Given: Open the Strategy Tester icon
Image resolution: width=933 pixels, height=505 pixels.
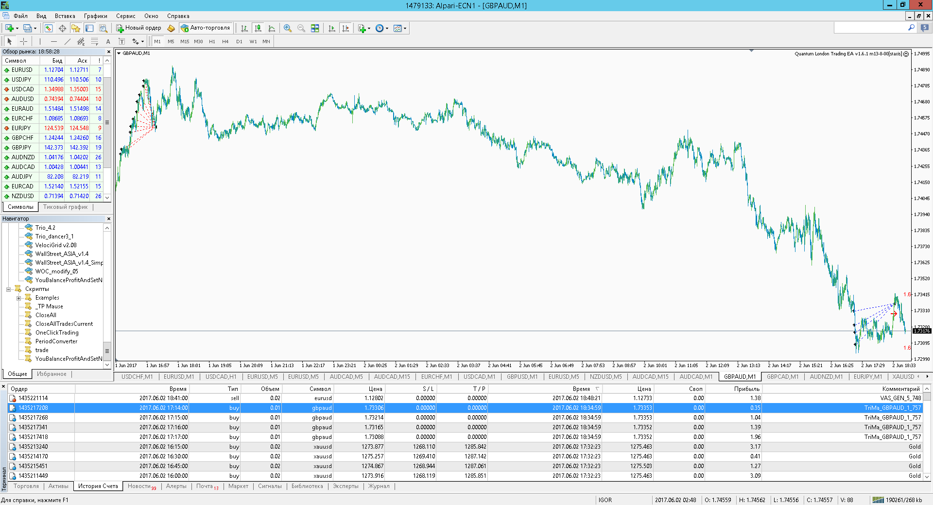Looking at the screenshot, I should tap(103, 28).
